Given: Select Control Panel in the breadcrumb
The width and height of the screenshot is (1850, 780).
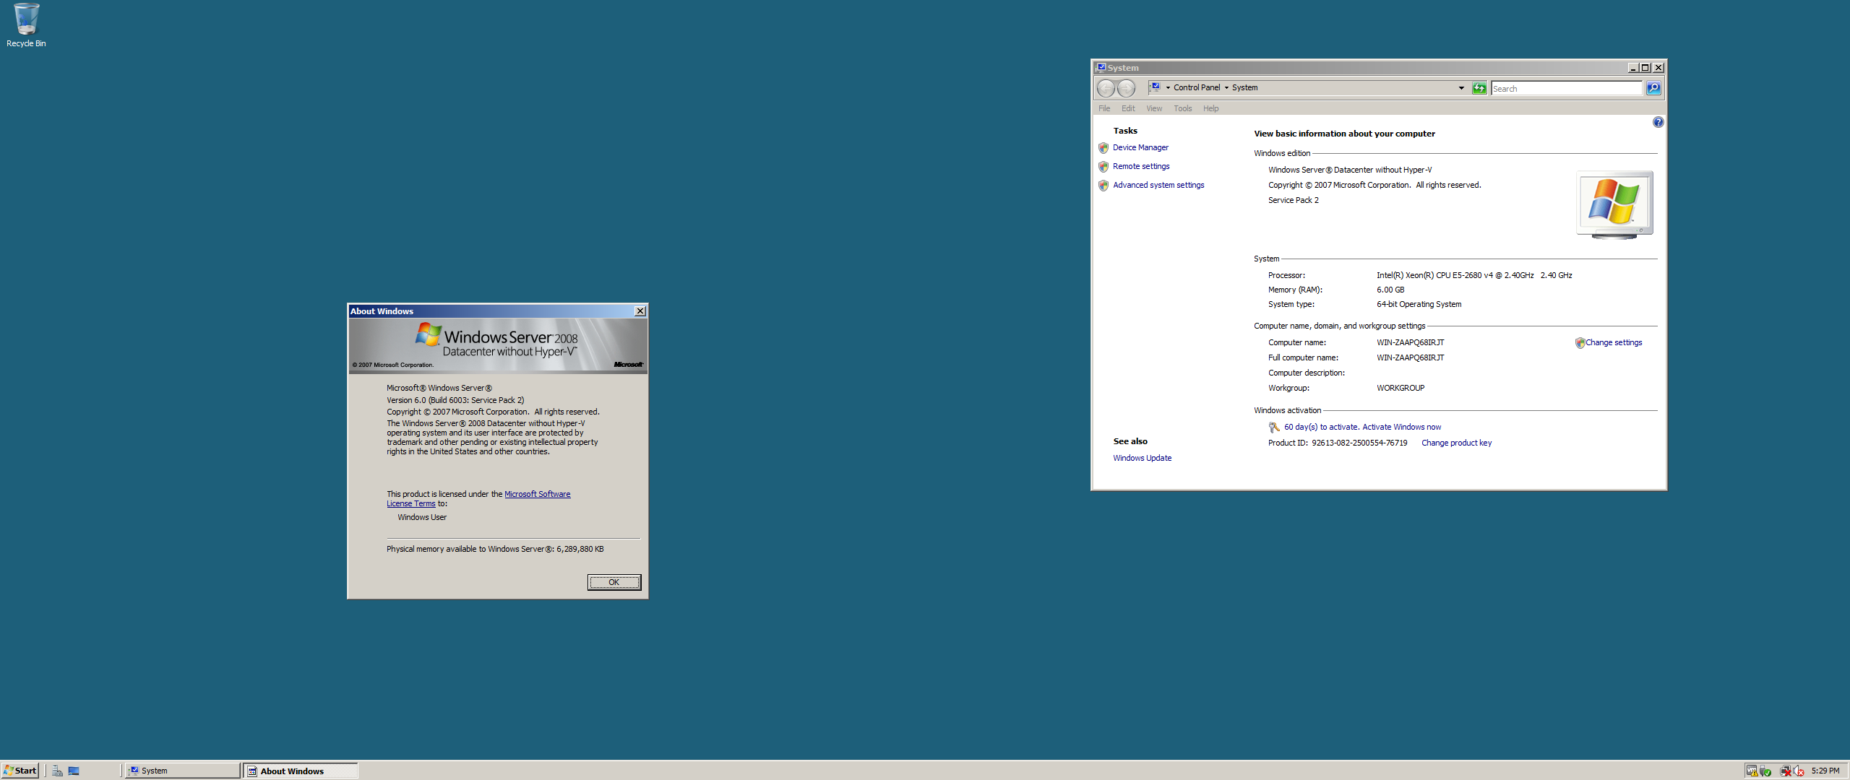Looking at the screenshot, I should pos(1197,87).
